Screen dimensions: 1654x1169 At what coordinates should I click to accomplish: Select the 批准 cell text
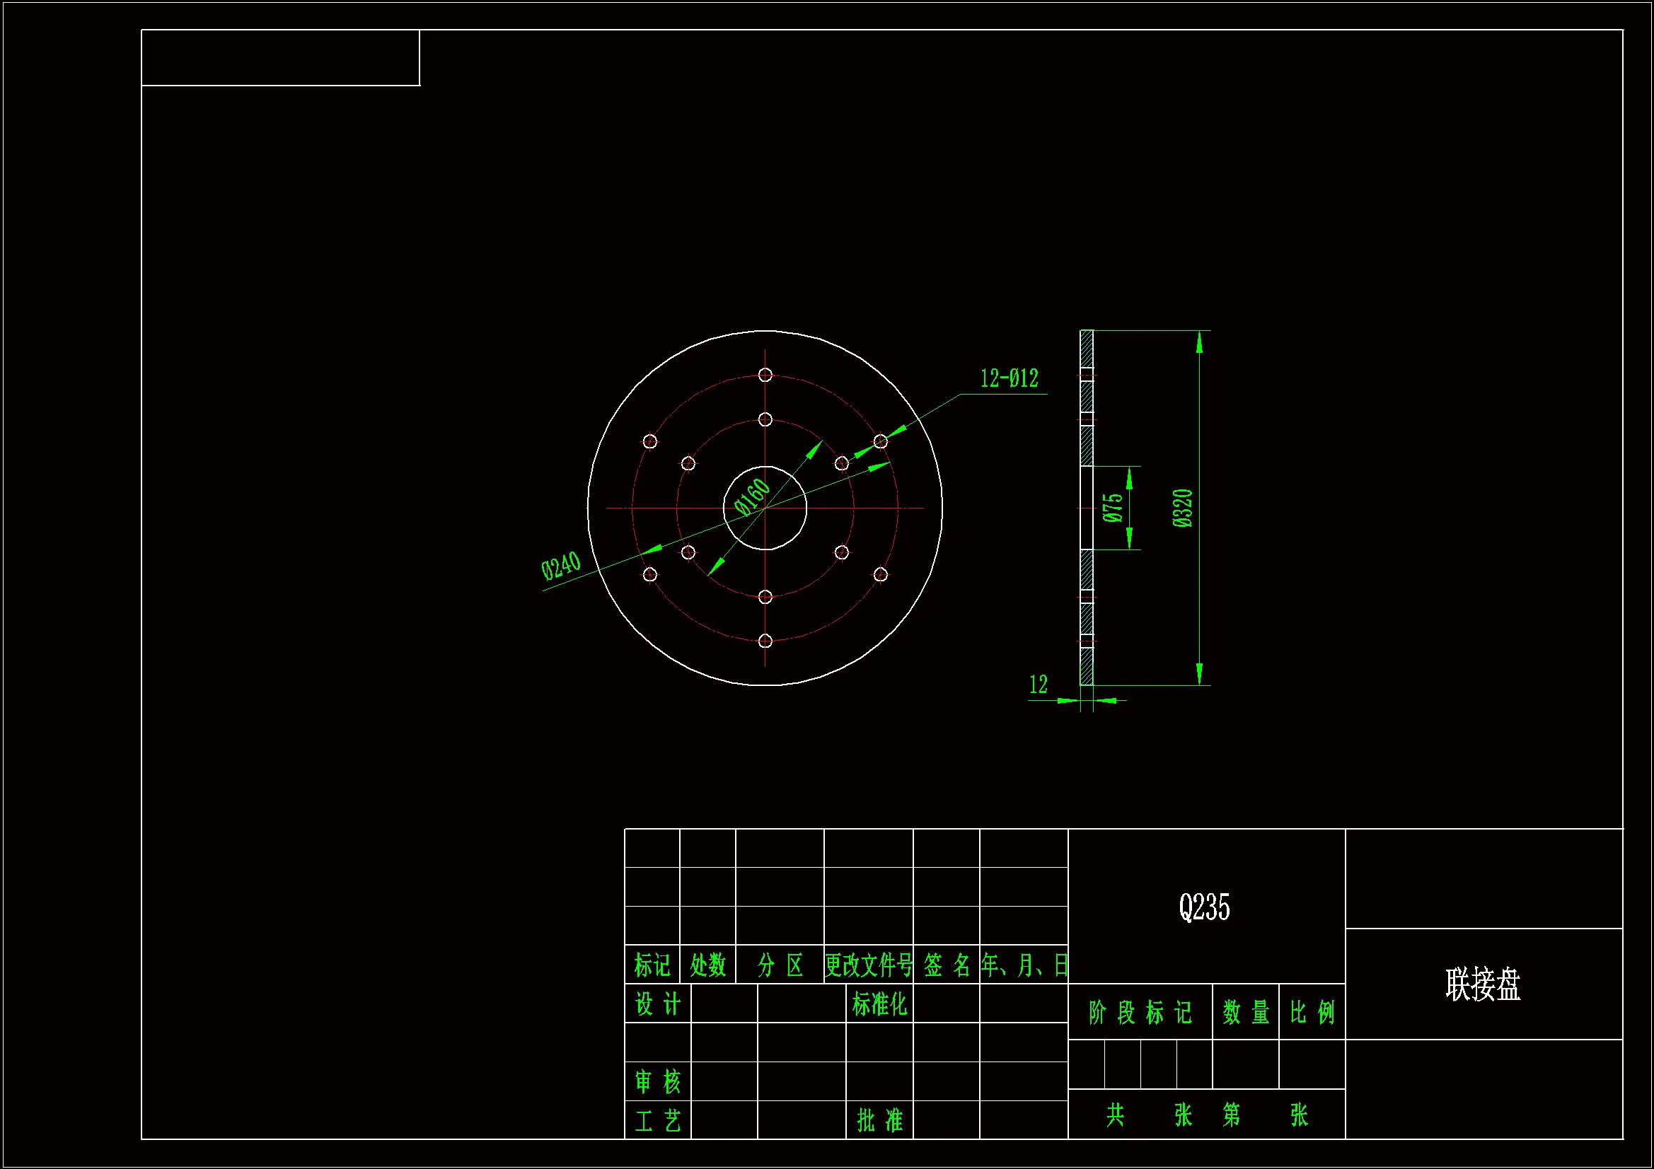click(x=879, y=1121)
